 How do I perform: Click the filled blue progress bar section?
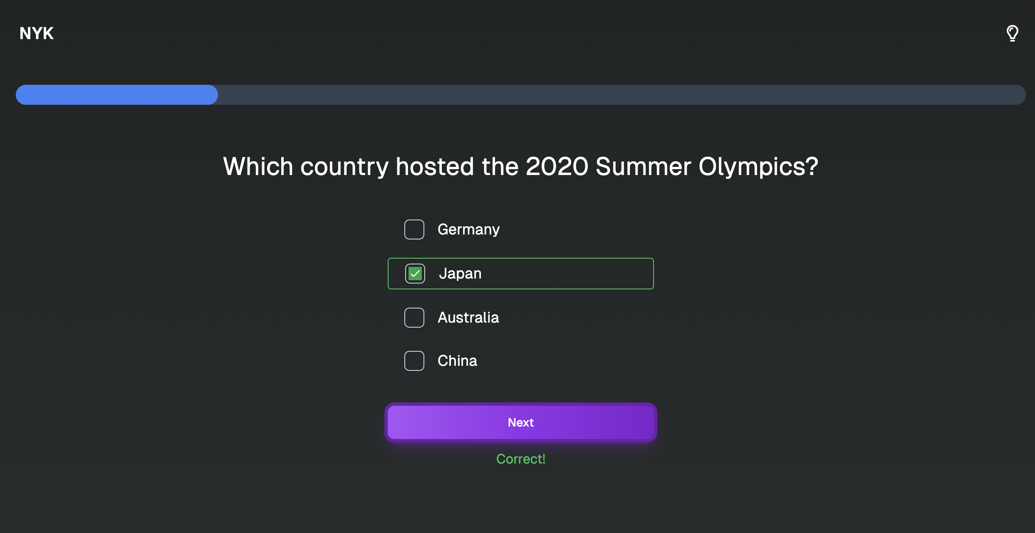pyautogui.click(x=117, y=95)
